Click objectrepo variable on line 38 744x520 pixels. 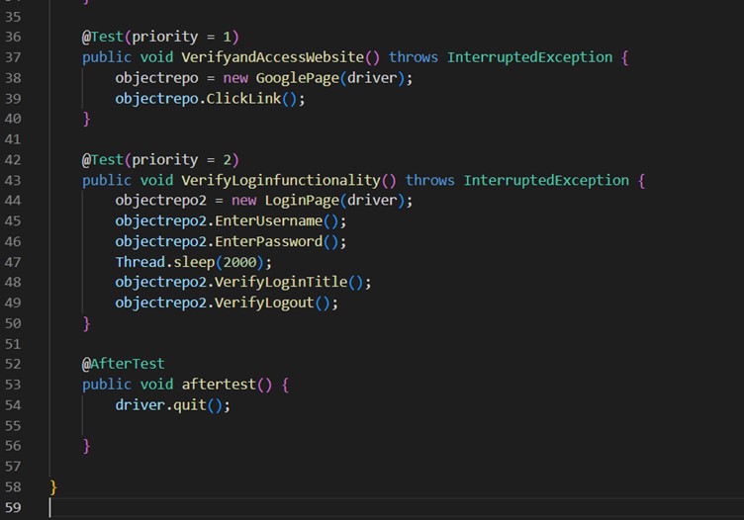(x=156, y=78)
